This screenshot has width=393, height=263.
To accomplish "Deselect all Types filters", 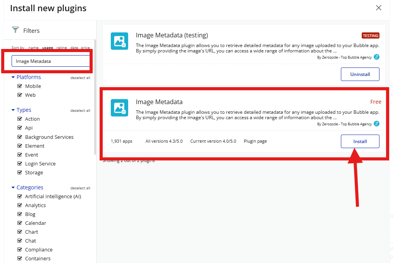I will pyautogui.click(x=80, y=110).
